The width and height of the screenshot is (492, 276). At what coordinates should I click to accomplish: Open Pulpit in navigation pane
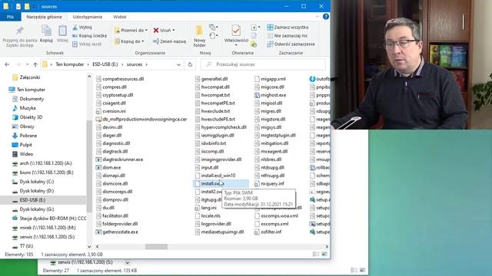click(x=25, y=145)
